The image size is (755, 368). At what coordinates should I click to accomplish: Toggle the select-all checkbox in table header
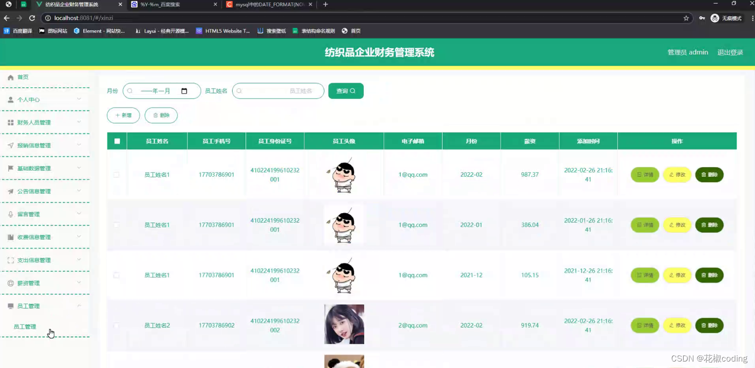(x=116, y=140)
